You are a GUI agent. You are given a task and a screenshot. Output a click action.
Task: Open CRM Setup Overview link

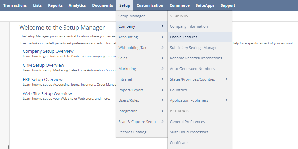pos(43,65)
